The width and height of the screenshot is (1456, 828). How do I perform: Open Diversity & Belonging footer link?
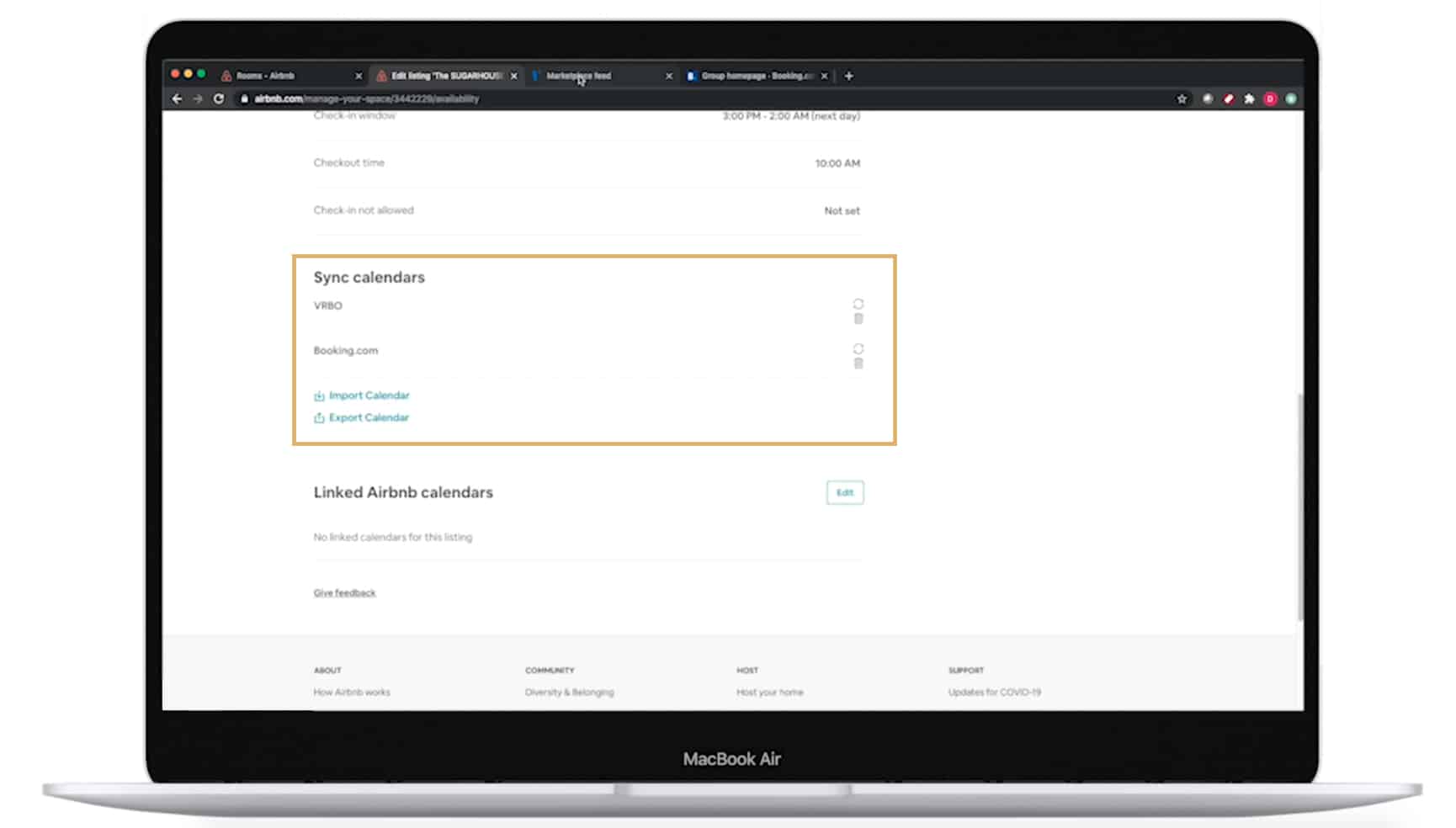570,693
